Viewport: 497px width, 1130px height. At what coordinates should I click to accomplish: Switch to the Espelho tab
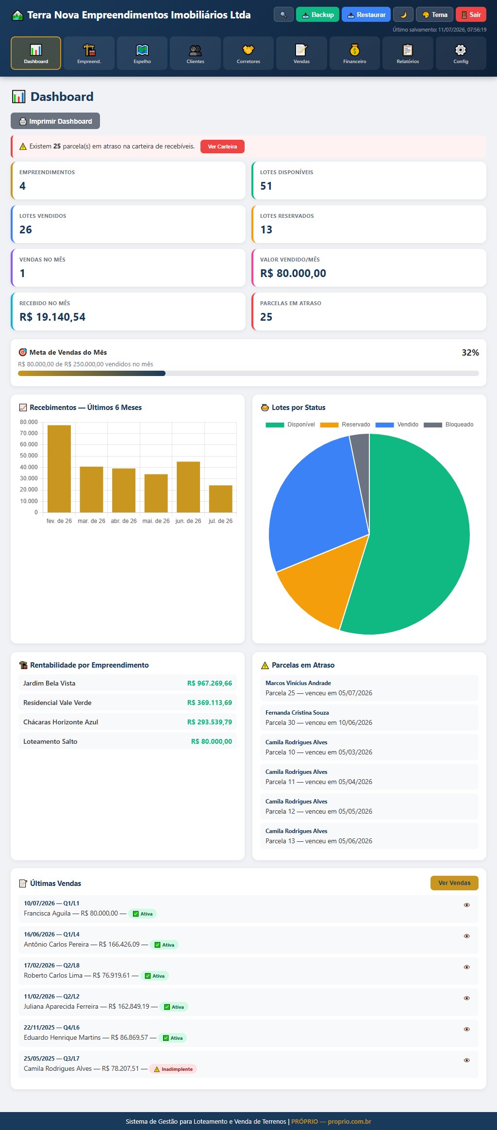(142, 53)
